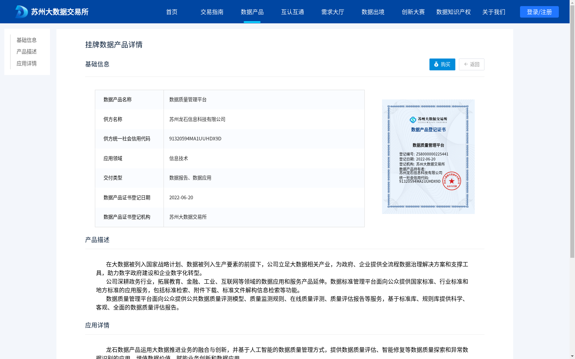Go to 互认互通 section
575x359 pixels.
[x=293, y=12]
